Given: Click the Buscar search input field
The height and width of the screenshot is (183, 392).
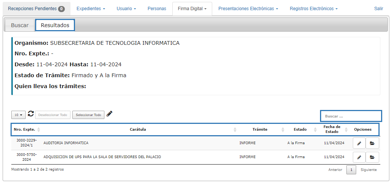Looking at the screenshot, I should pos(351,116).
